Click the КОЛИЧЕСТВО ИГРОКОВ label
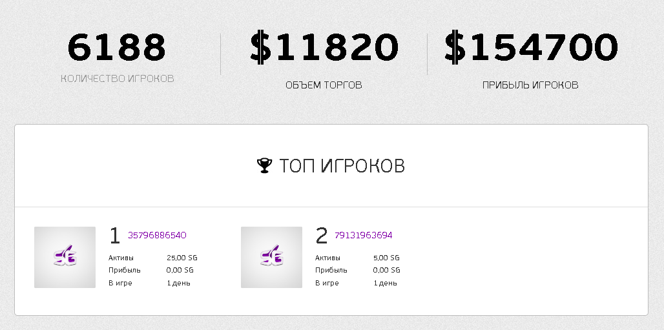The height and width of the screenshot is (330, 664). click(118, 79)
